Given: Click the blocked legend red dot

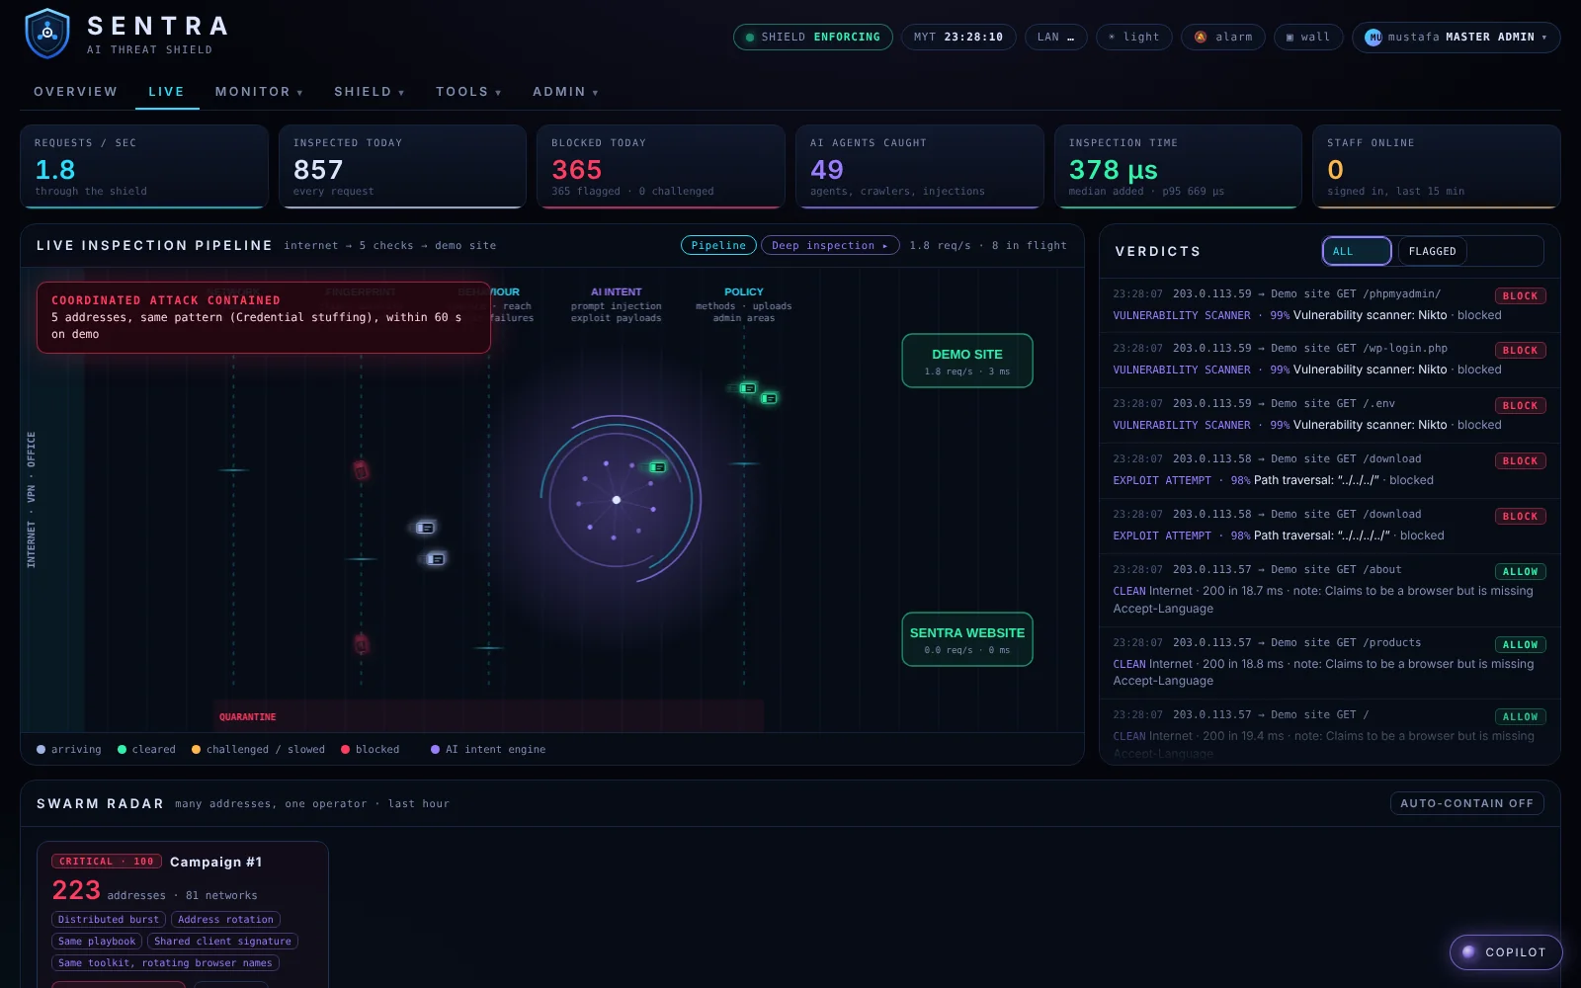Looking at the screenshot, I should point(345,750).
